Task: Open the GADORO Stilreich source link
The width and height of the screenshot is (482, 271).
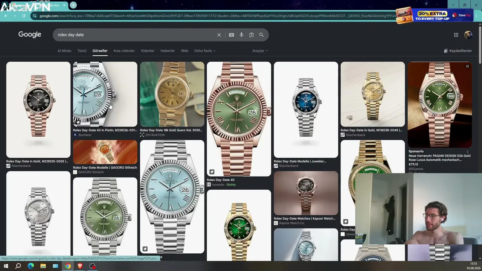Action: point(91,172)
